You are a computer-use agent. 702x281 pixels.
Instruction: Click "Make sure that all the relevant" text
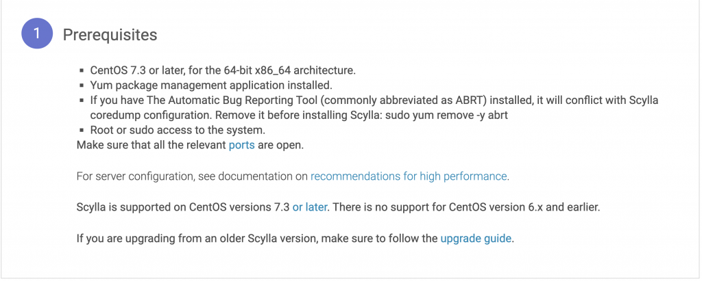[152, 145]
